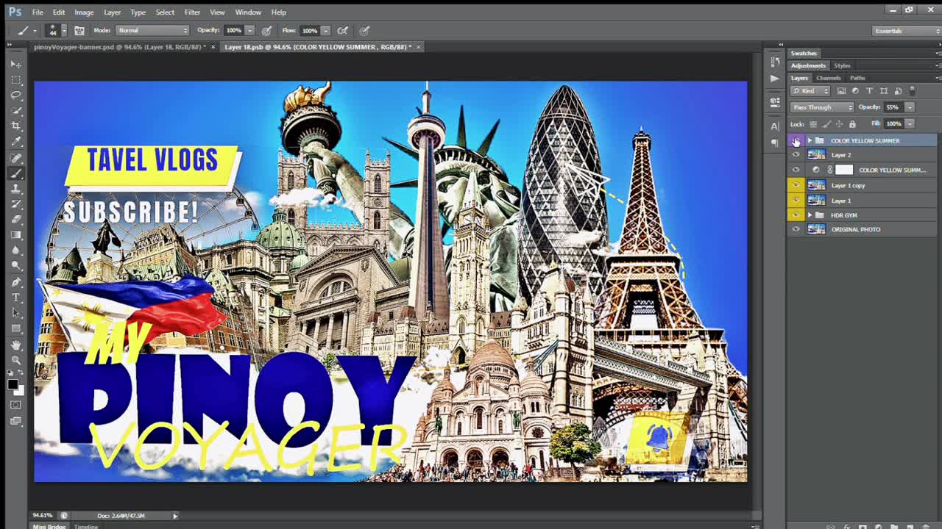Lock transparent pixels of layer
The width and height of the screenshot is (942, 529).
(x=813, y=123)
